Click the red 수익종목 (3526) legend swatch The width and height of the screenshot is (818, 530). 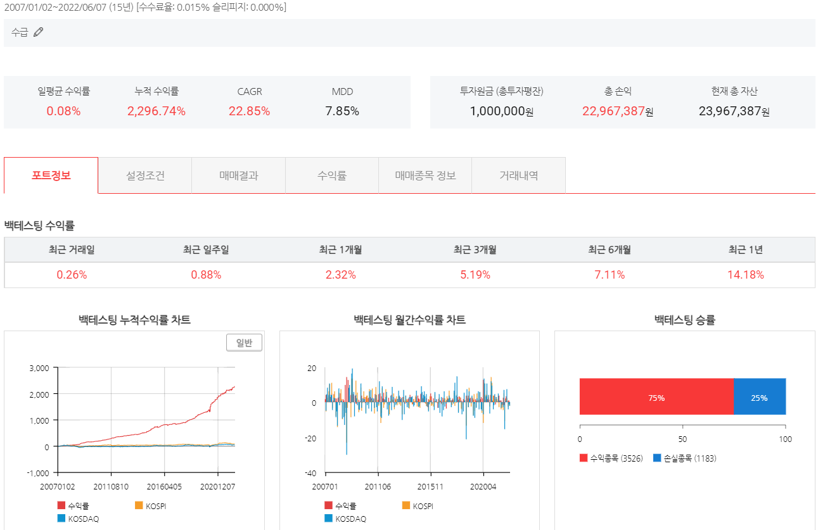click(x=584, y=458)
